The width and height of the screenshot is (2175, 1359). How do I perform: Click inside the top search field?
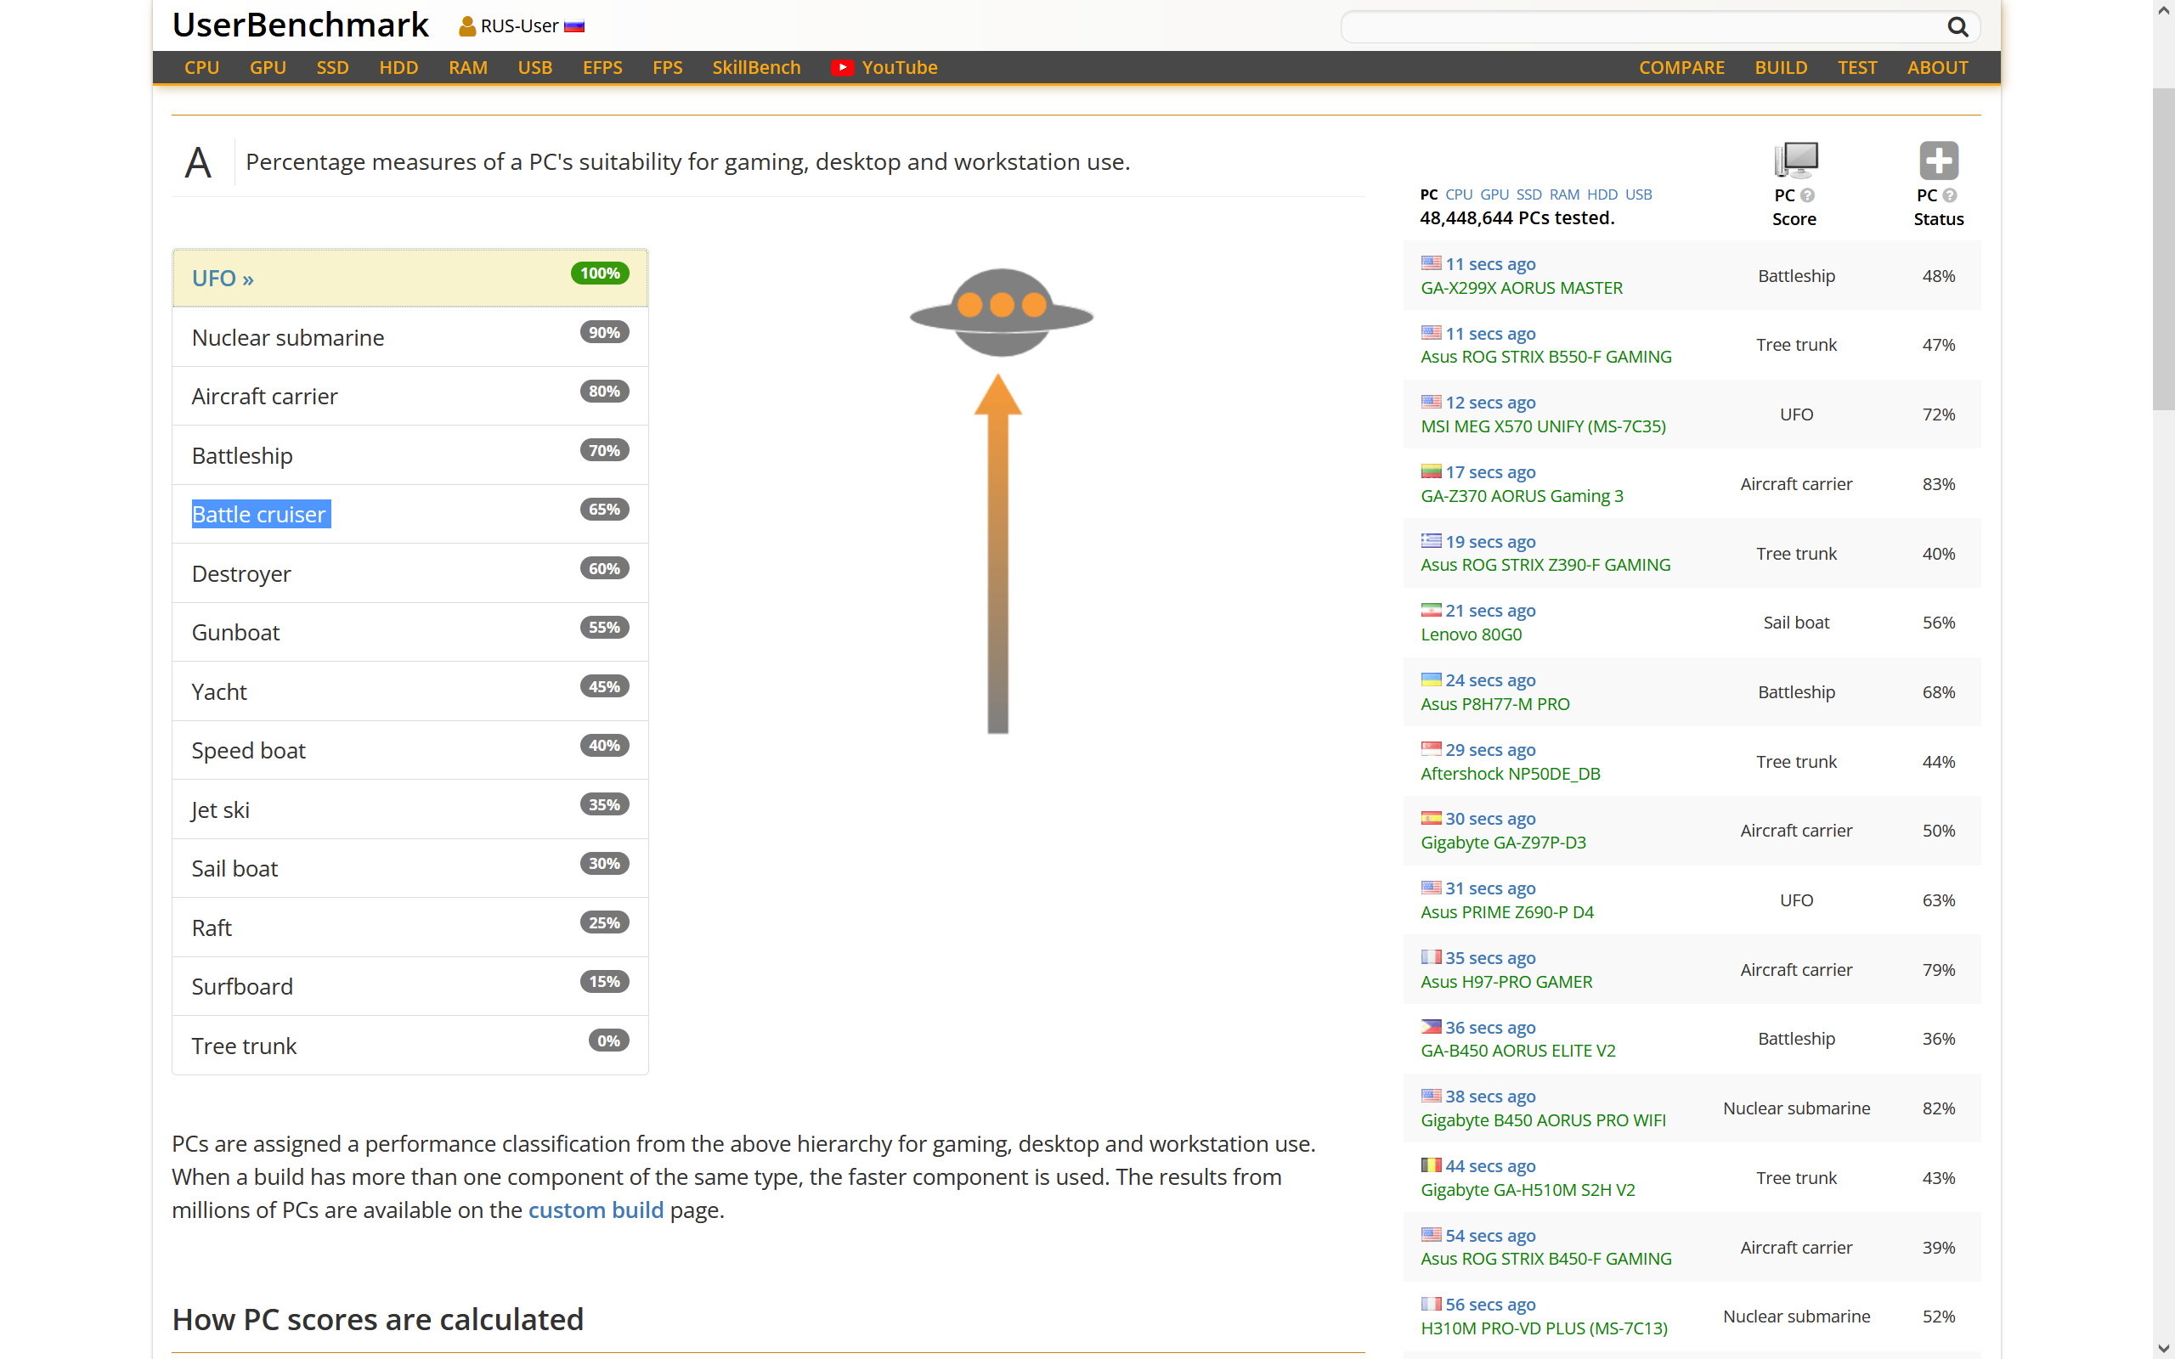coord(1635,27)
